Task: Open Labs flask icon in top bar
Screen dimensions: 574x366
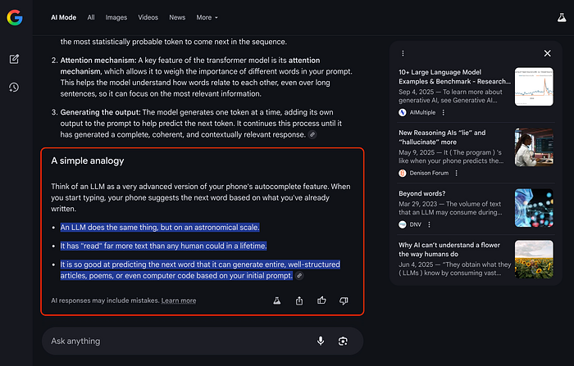Action: 562,17
